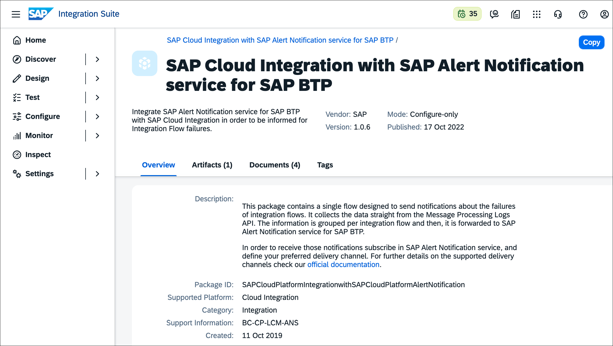The image size is (613, 346).
Task: Open Test in the sidebar
Action: coord(32,97)
